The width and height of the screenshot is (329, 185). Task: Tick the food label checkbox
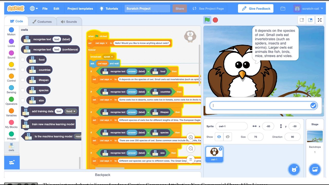[23, 60]
